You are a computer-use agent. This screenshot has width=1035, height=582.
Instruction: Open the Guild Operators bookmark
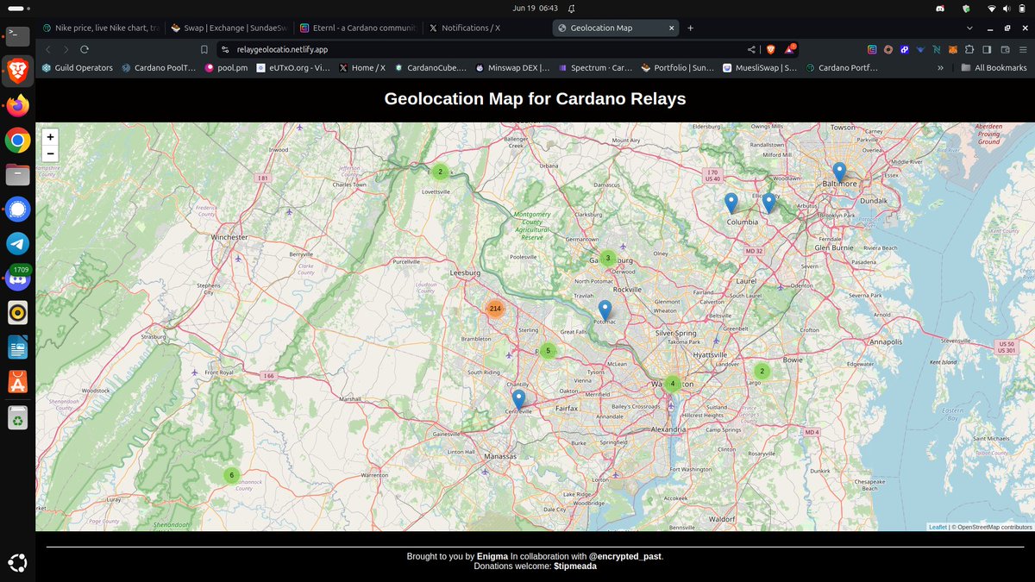tap(77, 67)
